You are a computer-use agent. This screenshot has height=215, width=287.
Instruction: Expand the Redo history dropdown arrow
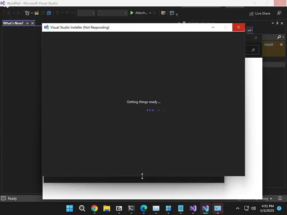(x=72, y=13)
